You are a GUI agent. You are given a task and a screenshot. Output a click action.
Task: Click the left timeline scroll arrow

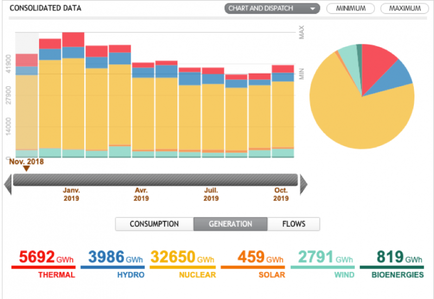pos(8,184)
